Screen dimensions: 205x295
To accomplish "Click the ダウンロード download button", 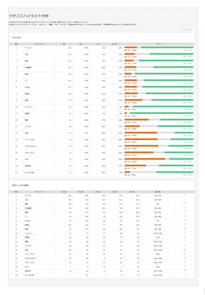I will (186, 30).
